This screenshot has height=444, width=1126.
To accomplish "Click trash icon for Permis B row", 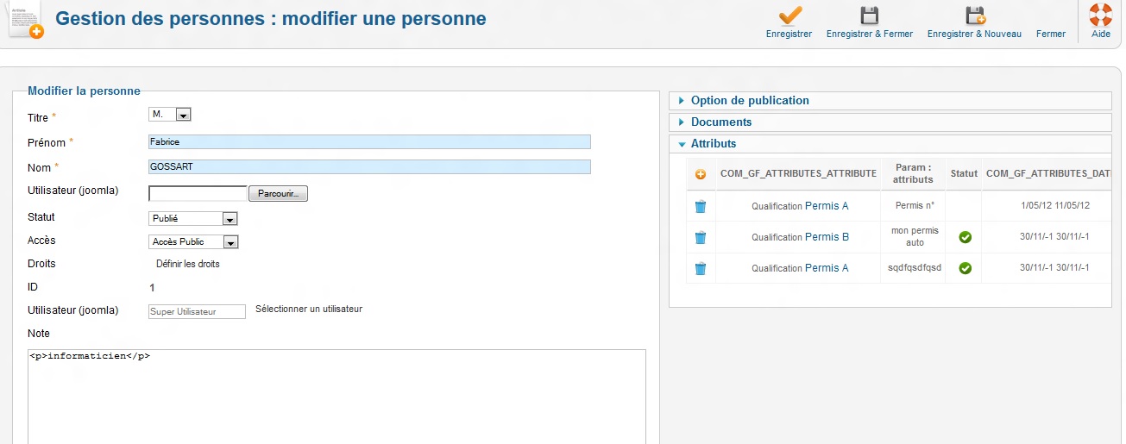I will coord(701,237).
